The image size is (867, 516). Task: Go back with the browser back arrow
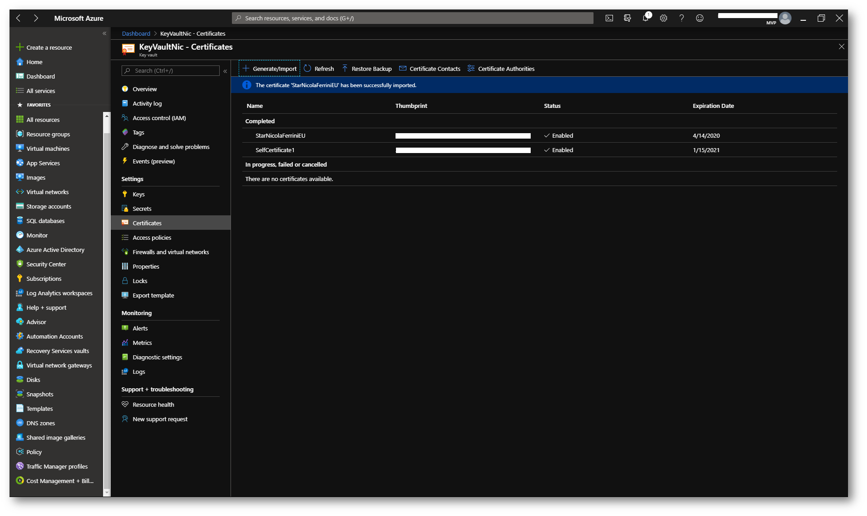tap(19, 18)
